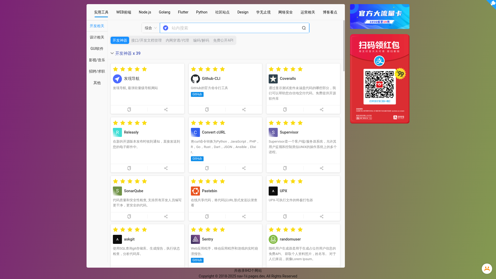Click the corner puzzle-piece ribbon icon
The image size is (496, 279).
click(x=492, y=4)
